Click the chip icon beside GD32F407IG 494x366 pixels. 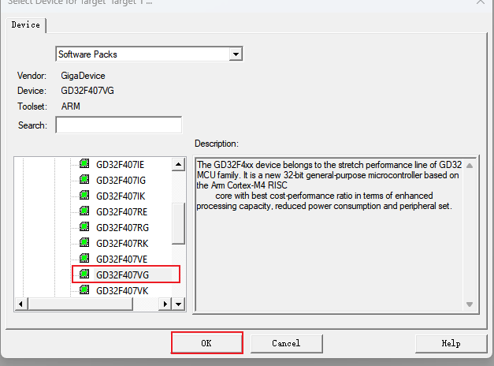[x=84, y=179]
